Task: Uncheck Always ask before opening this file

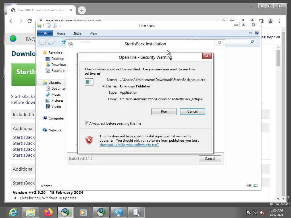Action: tap(86, 123)
